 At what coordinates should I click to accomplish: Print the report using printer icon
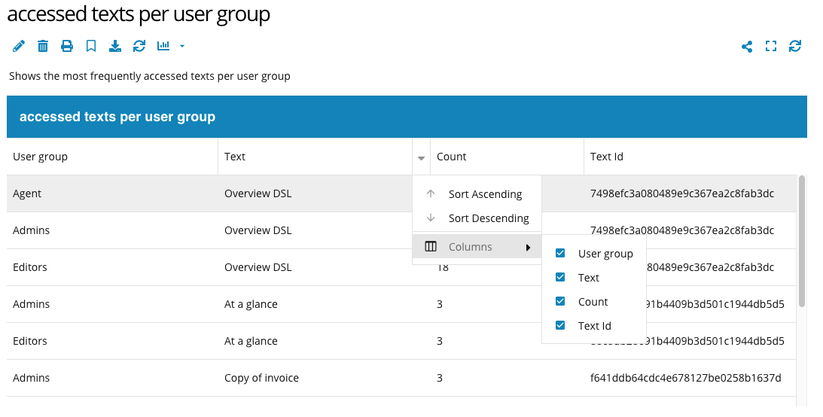[x=67, y=46]
